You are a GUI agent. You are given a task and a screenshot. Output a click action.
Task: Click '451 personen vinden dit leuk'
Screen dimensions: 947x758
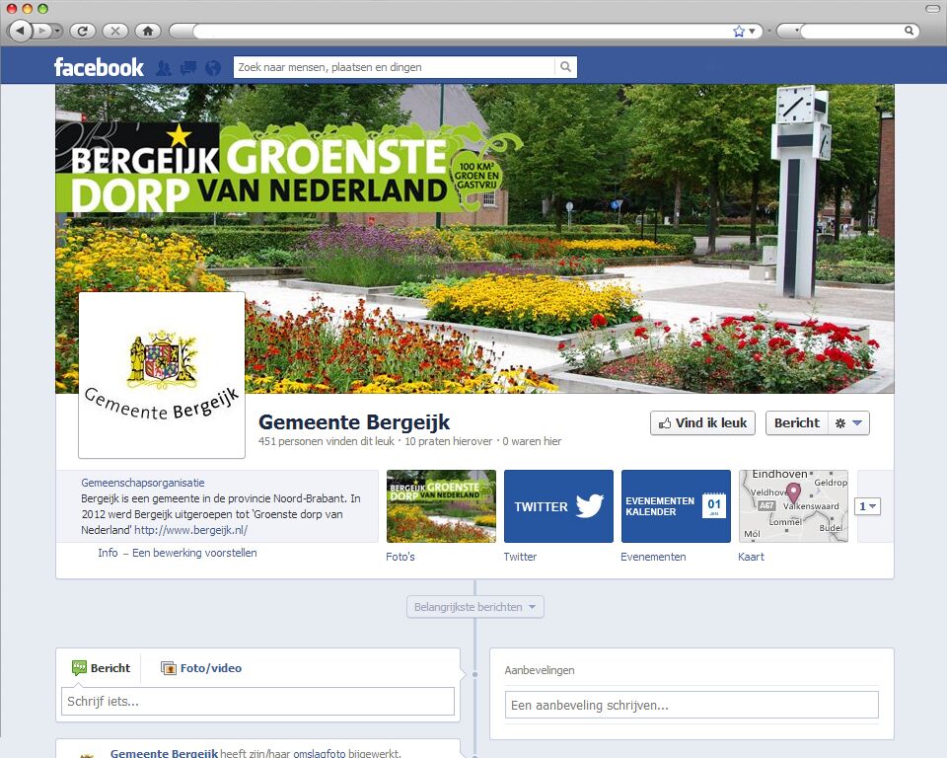pos(327,441)
